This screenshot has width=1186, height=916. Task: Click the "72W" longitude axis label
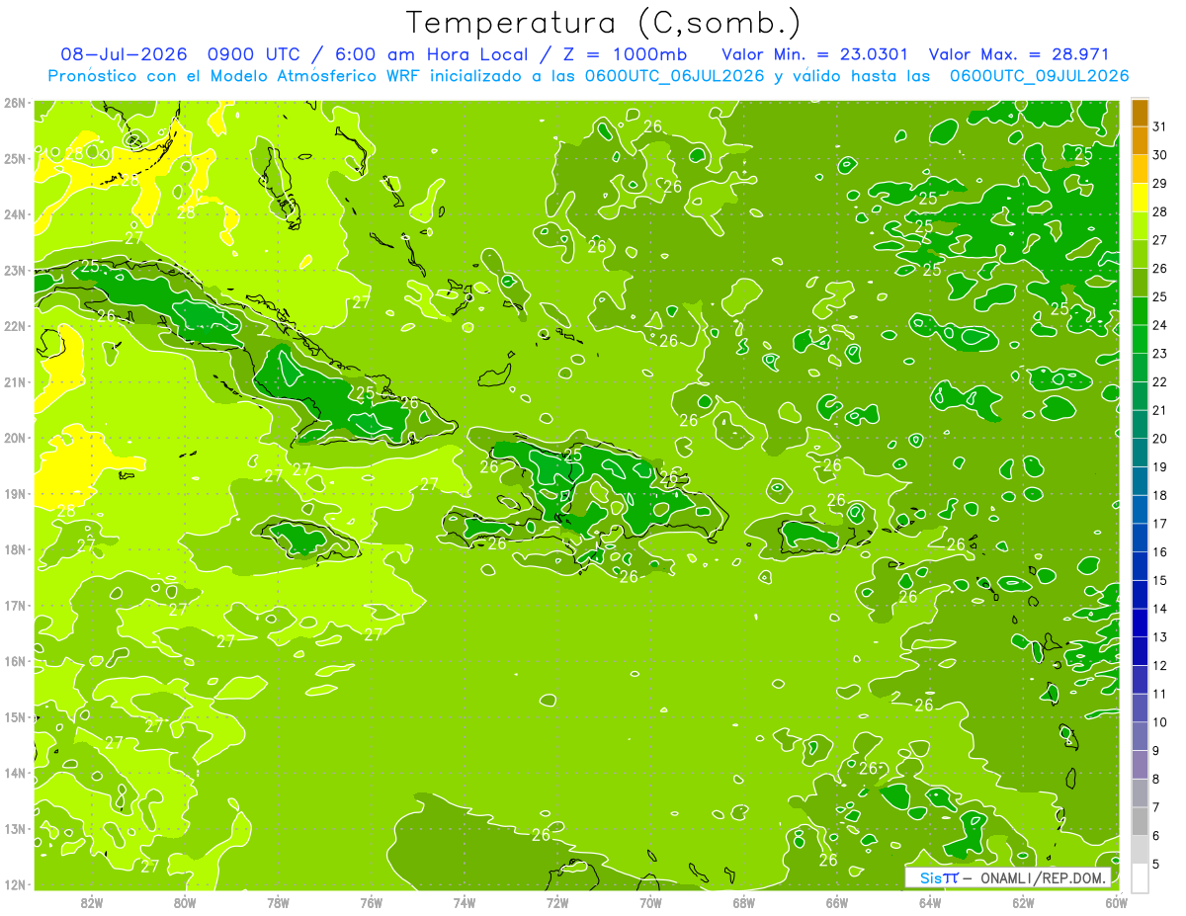point(557,902)
